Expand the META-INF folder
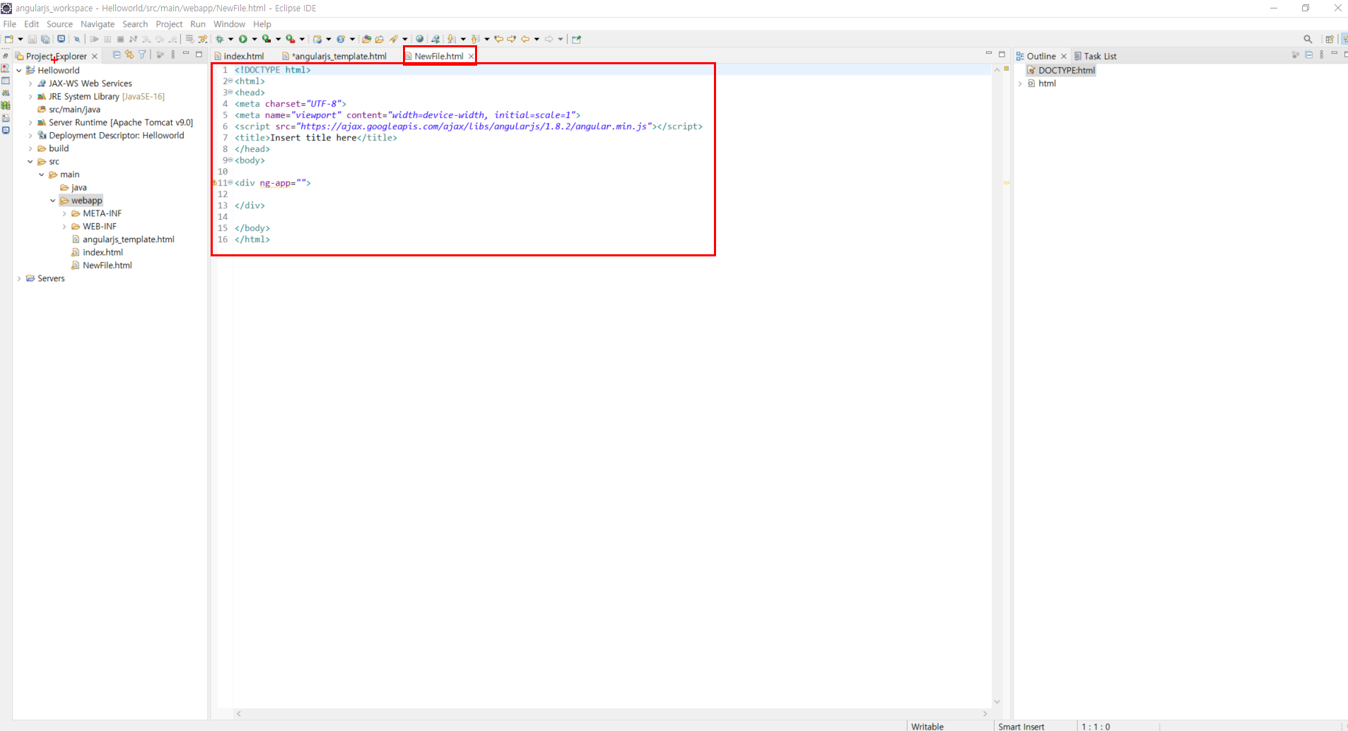The width and height of the screenshot is (1348, 731). point(64,214)
